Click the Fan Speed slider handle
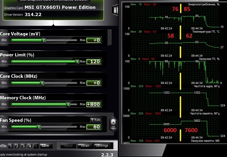Image resolution: width=227 pixels, height=157 pixels. point(39,127)
